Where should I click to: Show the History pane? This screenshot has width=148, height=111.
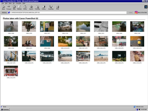44,7
